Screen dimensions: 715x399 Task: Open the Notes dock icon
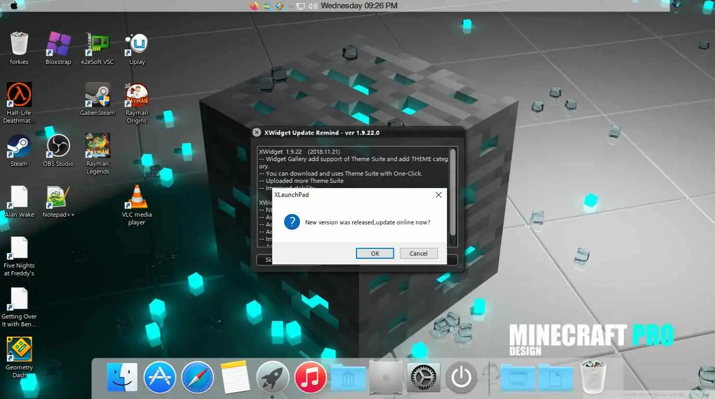click(235, 377)
